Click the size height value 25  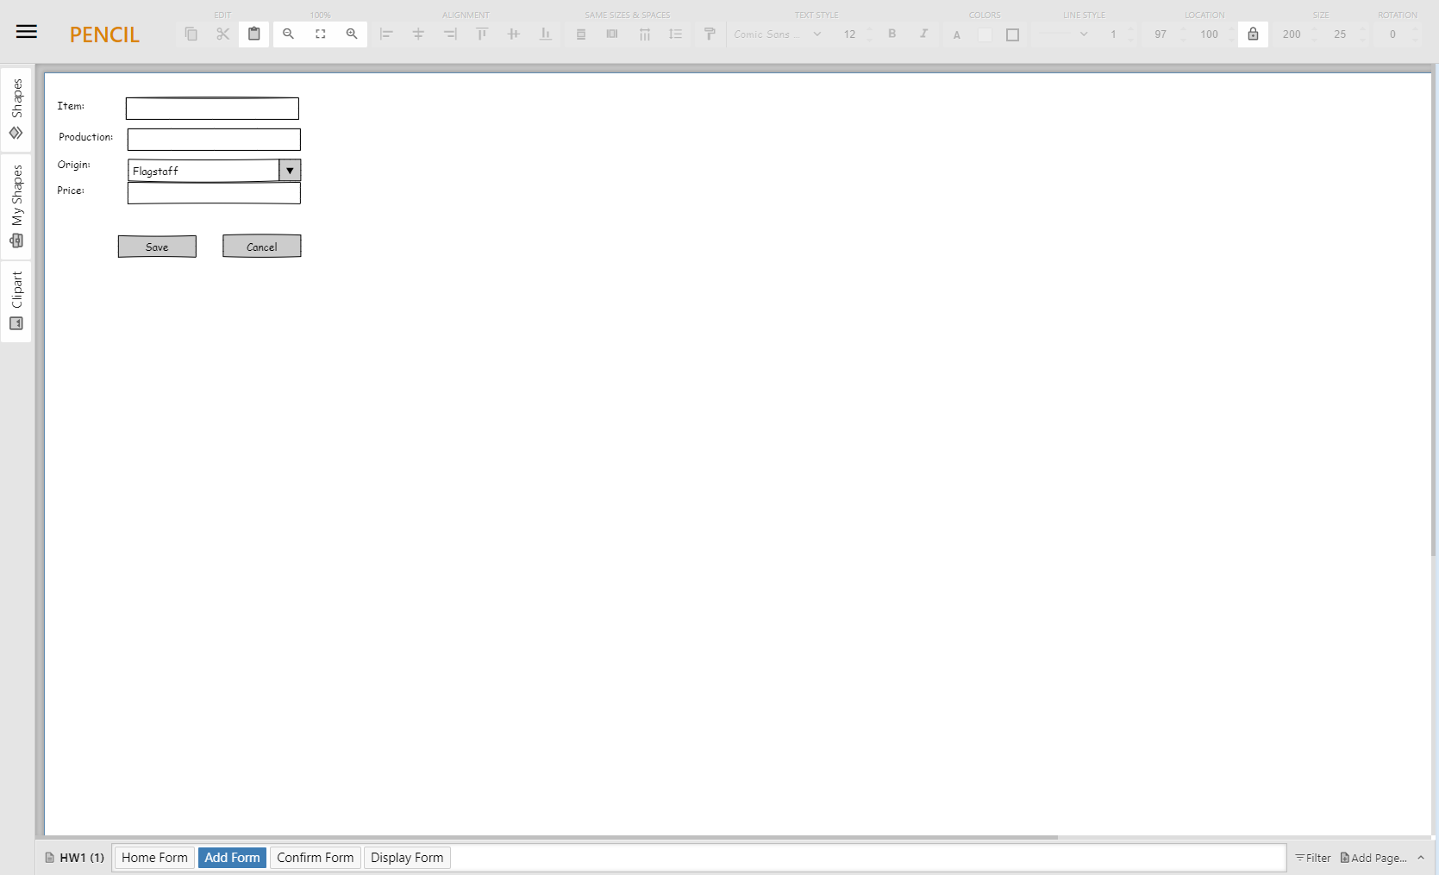pos(1340,34)
